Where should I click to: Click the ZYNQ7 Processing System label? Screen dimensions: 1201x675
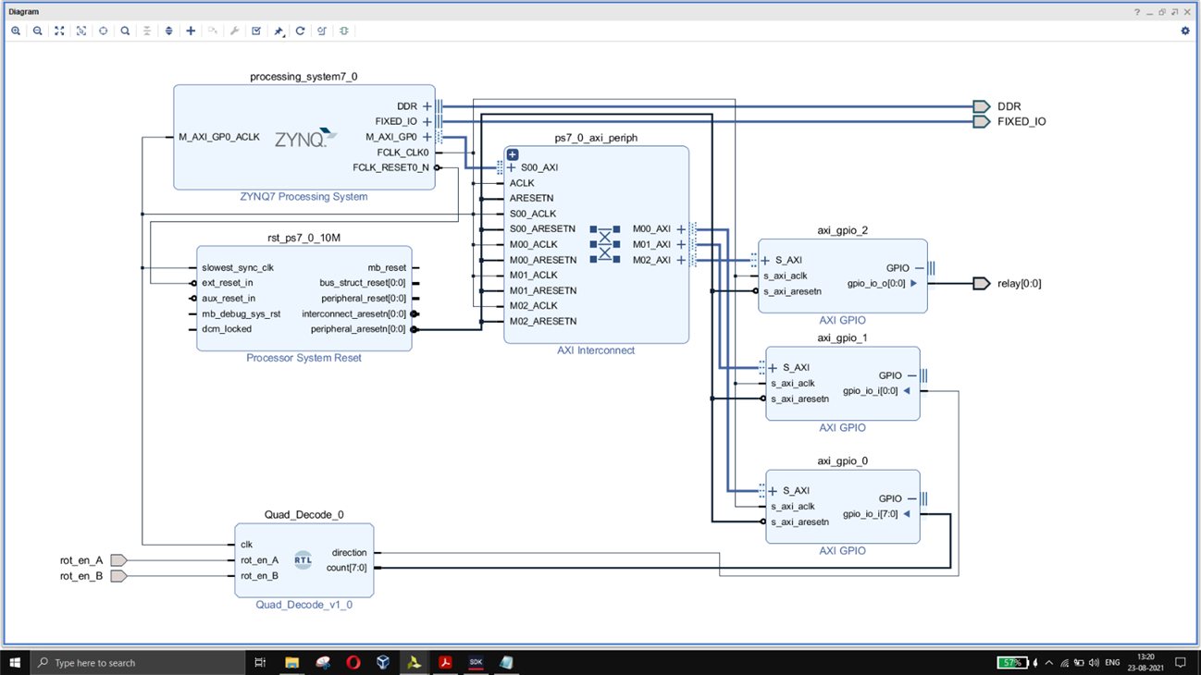point(303,197)
